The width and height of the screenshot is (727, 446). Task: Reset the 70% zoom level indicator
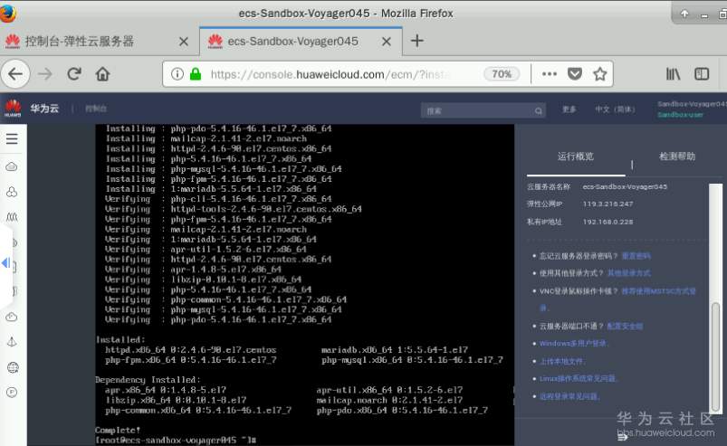pyautogui.click(x=502, y=74)
